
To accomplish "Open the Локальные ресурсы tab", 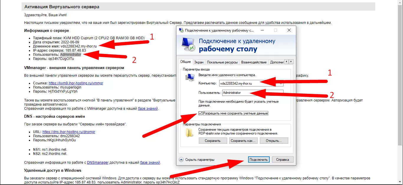I will point(222,62).
